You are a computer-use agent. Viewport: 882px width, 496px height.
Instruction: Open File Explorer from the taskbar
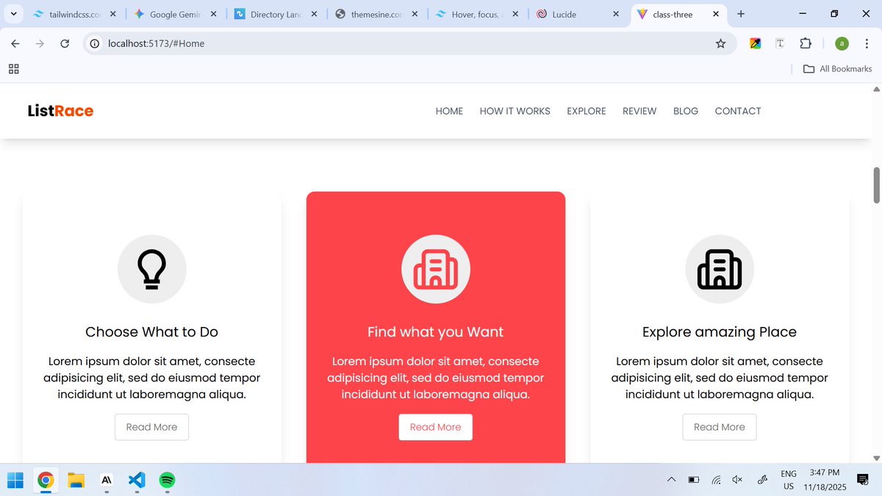pyautogui.click(x=76, y=481)
